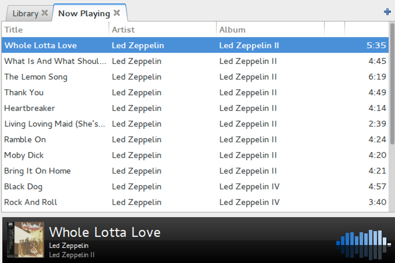Select the Black Dog track
Image resolution: width=395 pixels, height=263 pixels.
23,187
